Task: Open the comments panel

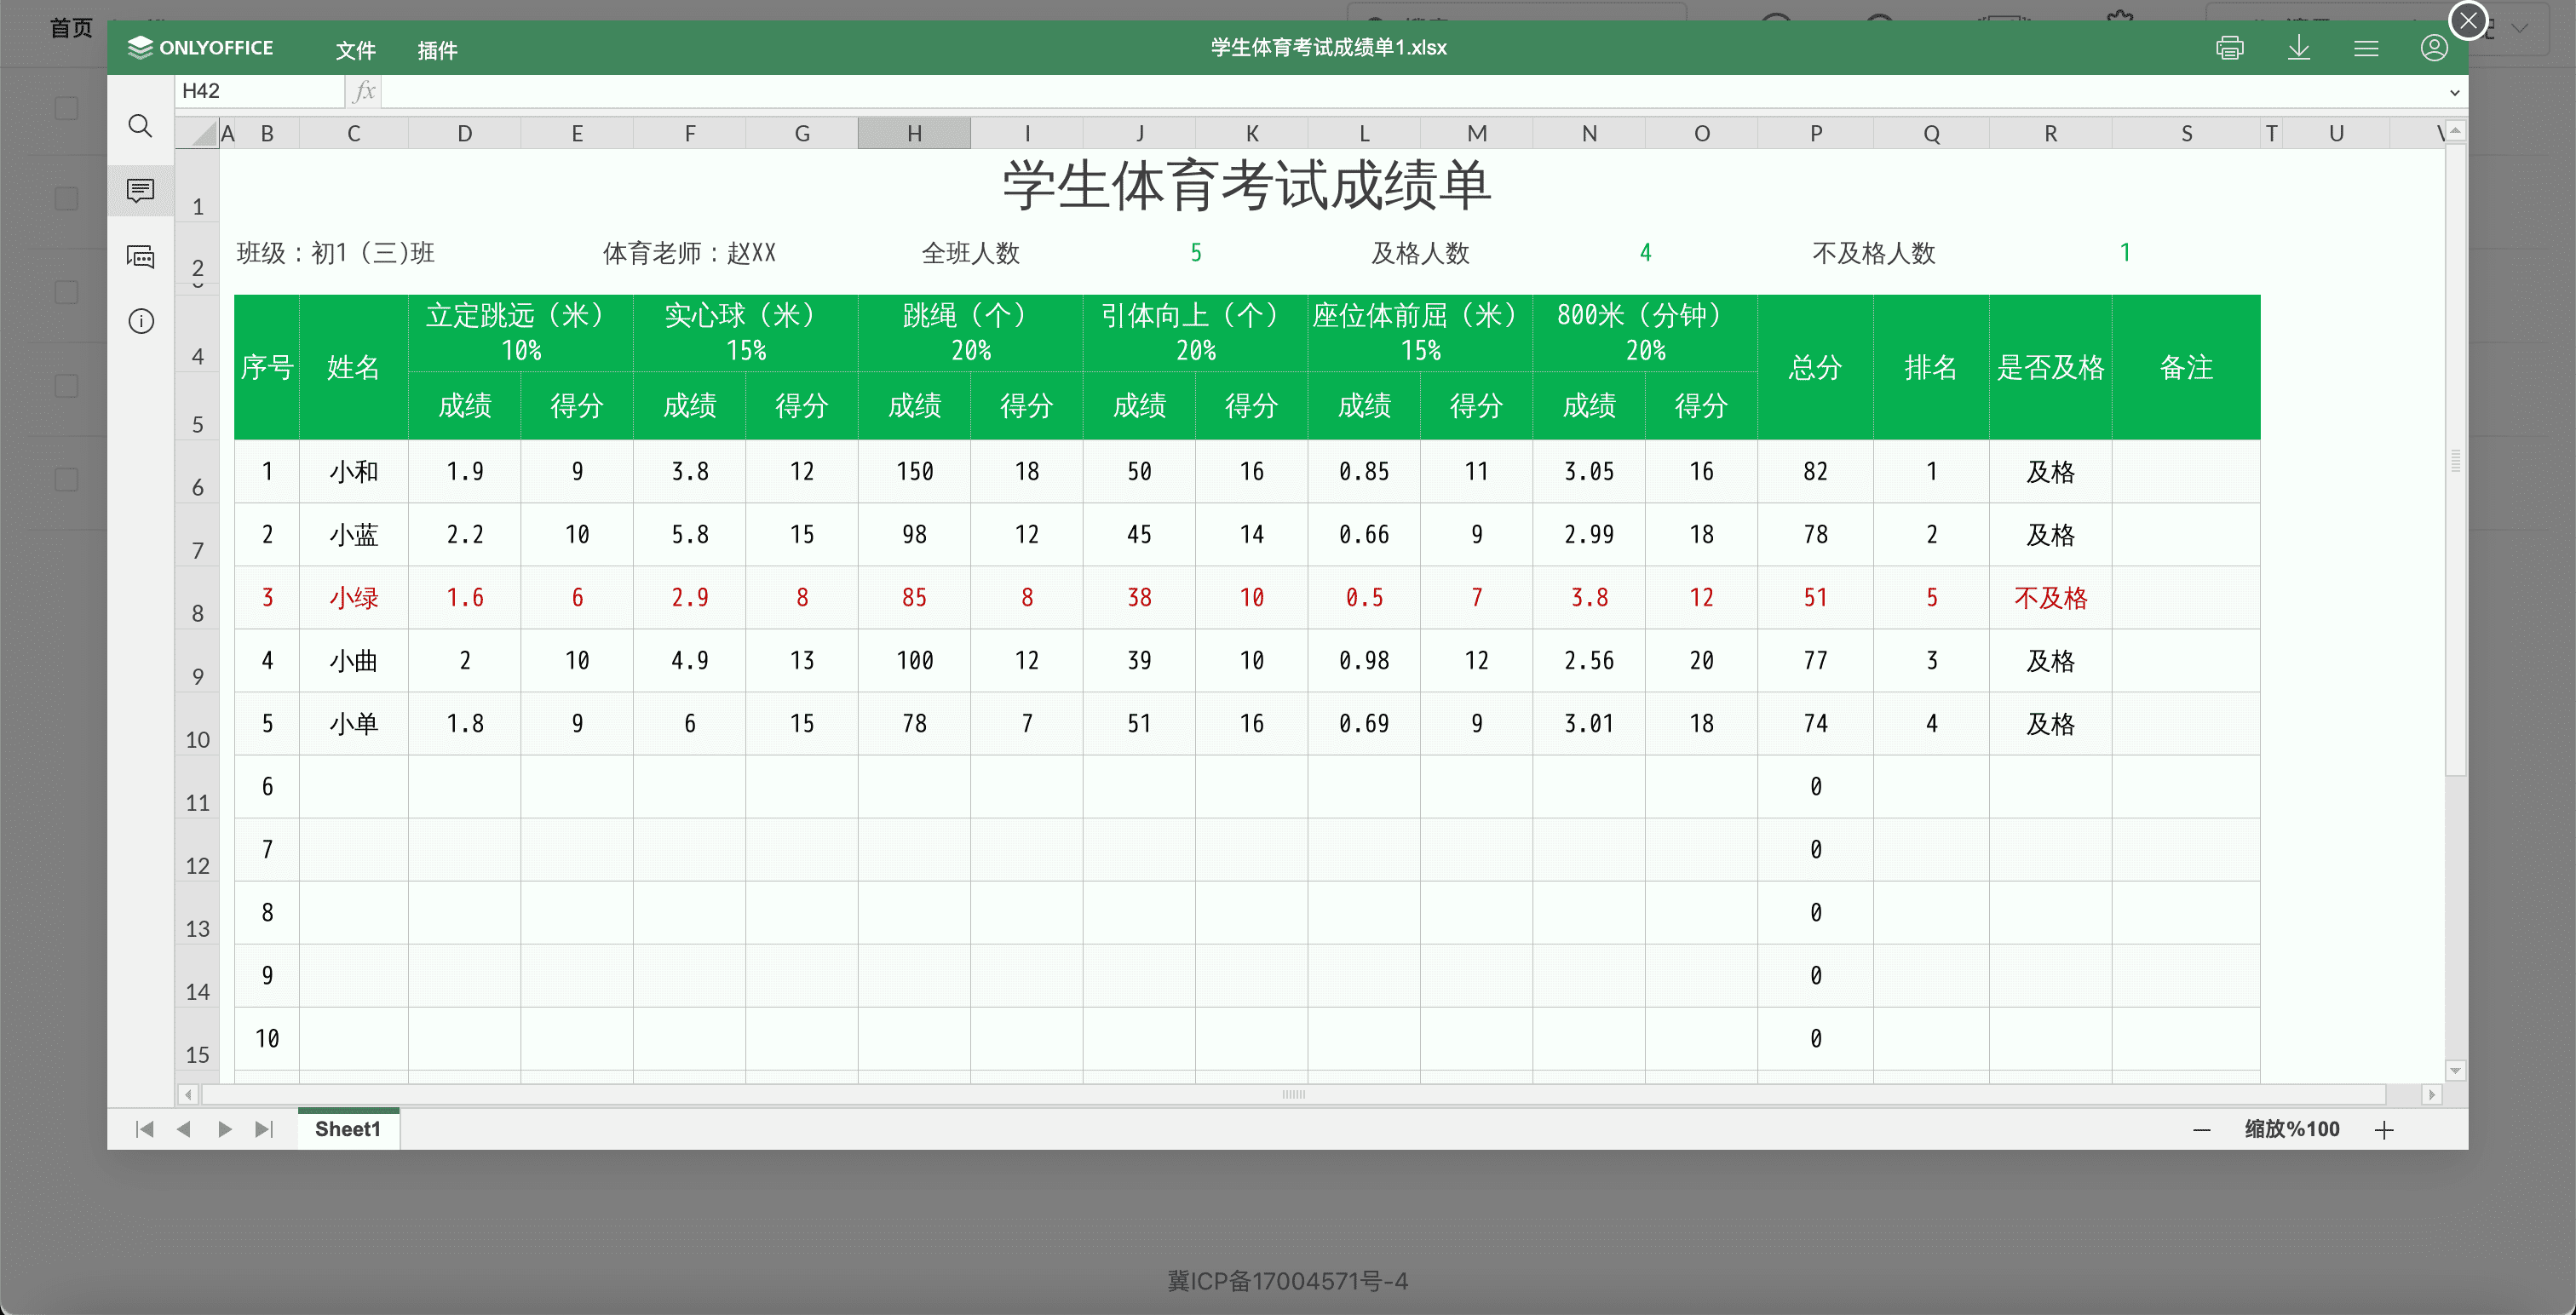Action: [x=140, y=190]
